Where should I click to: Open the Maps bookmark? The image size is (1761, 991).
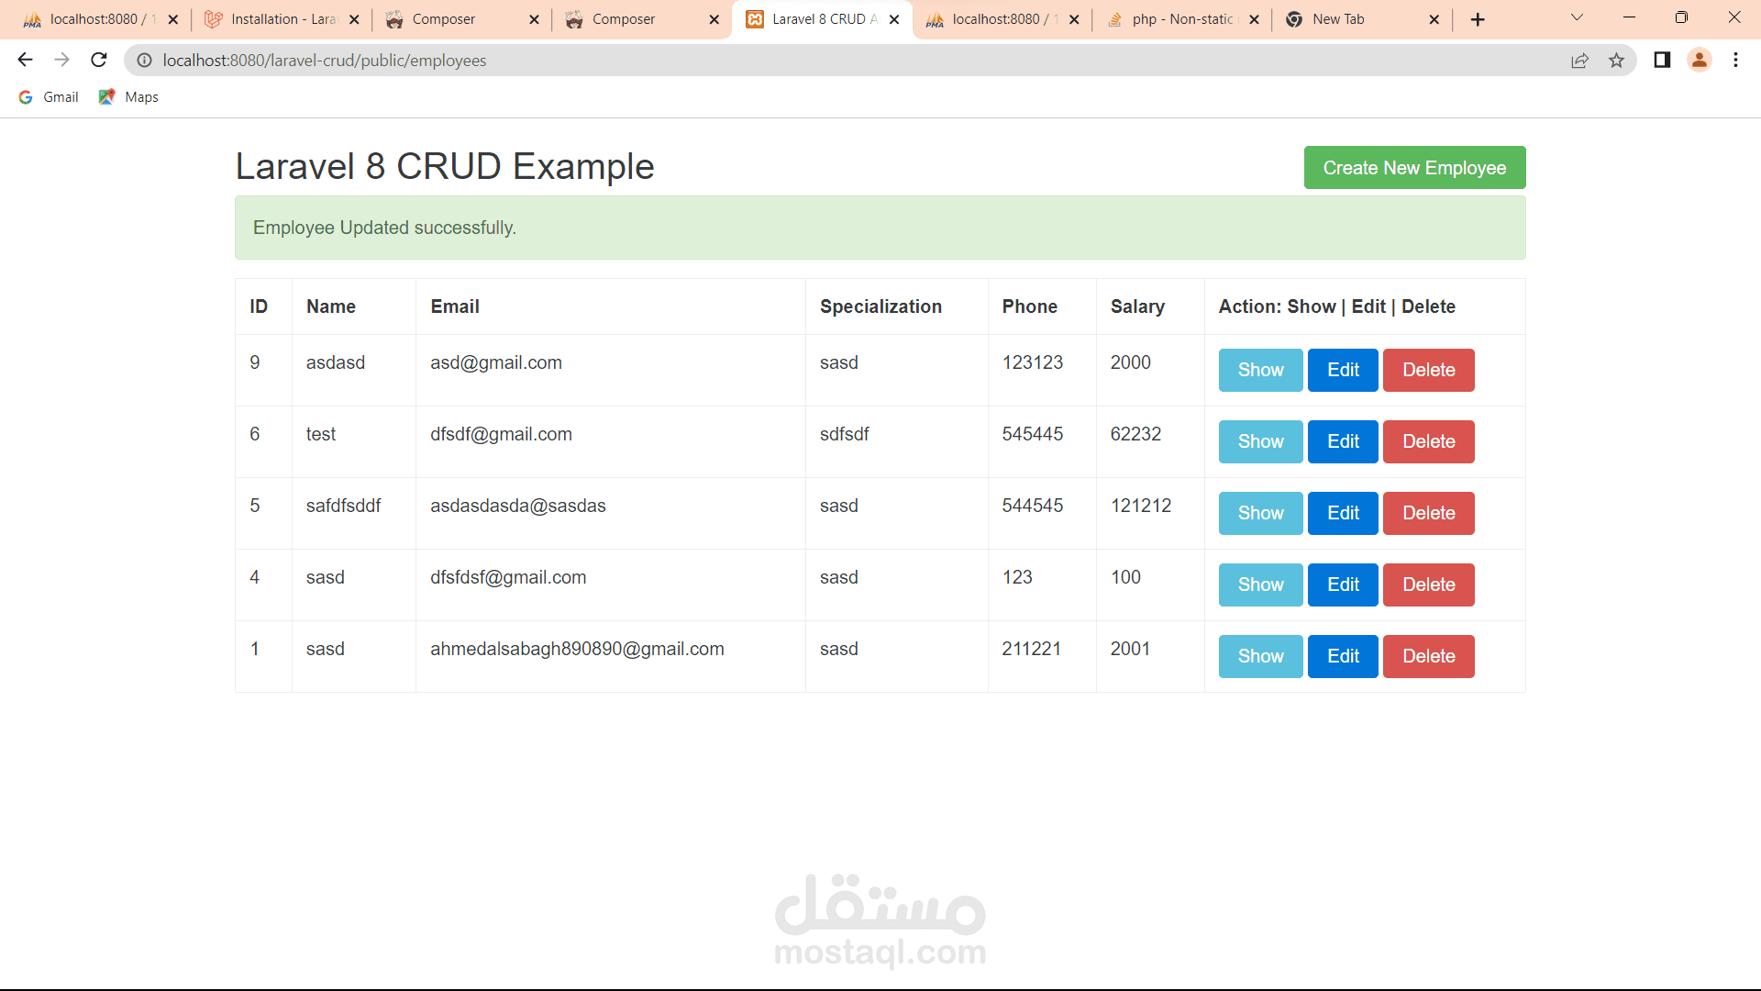(129, 97)
